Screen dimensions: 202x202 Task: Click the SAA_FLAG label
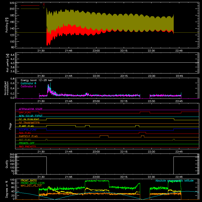point(25,133)
